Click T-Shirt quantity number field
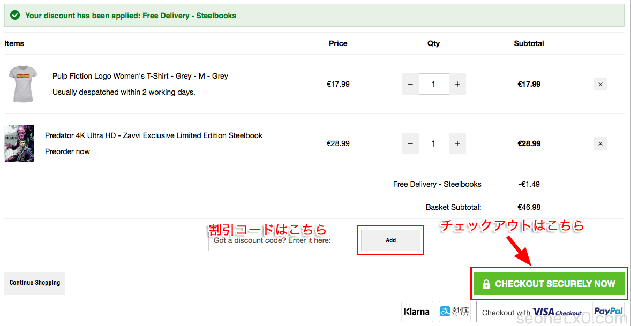This screenshot has width=631, height=326. [x=433, y=84]
